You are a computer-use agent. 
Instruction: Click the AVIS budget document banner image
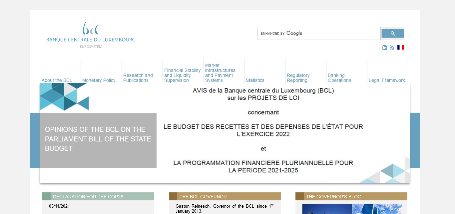(x=263, y=133)
